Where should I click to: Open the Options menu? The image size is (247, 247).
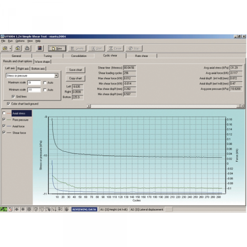[20, 41]
